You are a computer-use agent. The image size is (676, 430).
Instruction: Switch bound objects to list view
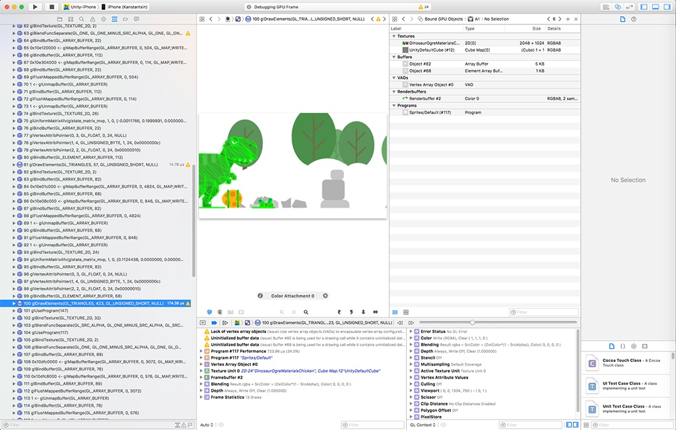[x=395, y=312]
